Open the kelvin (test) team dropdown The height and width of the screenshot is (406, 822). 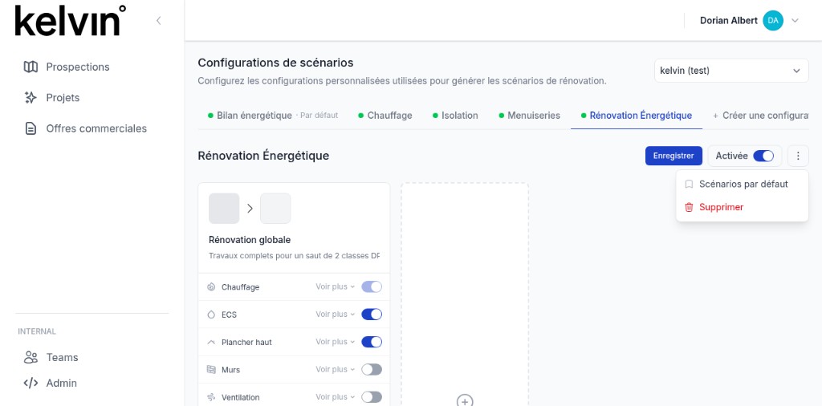731,70
